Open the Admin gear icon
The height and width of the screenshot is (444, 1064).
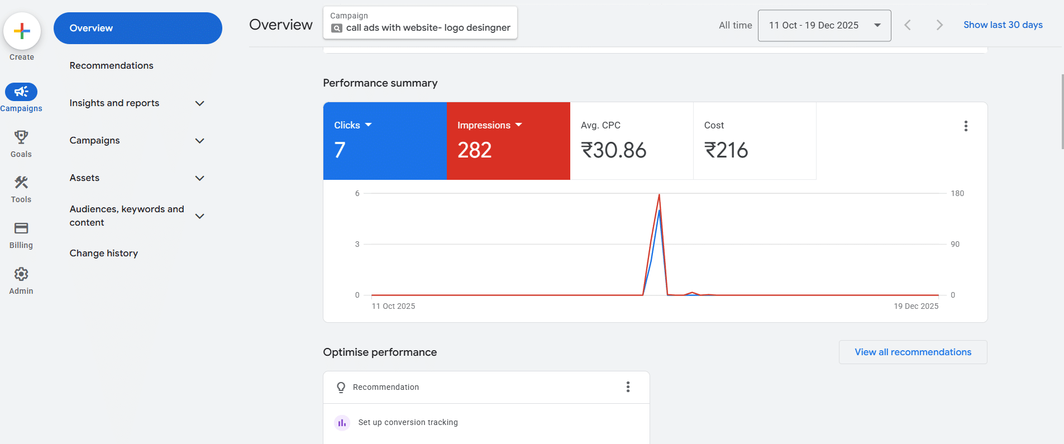click(21, 274)
